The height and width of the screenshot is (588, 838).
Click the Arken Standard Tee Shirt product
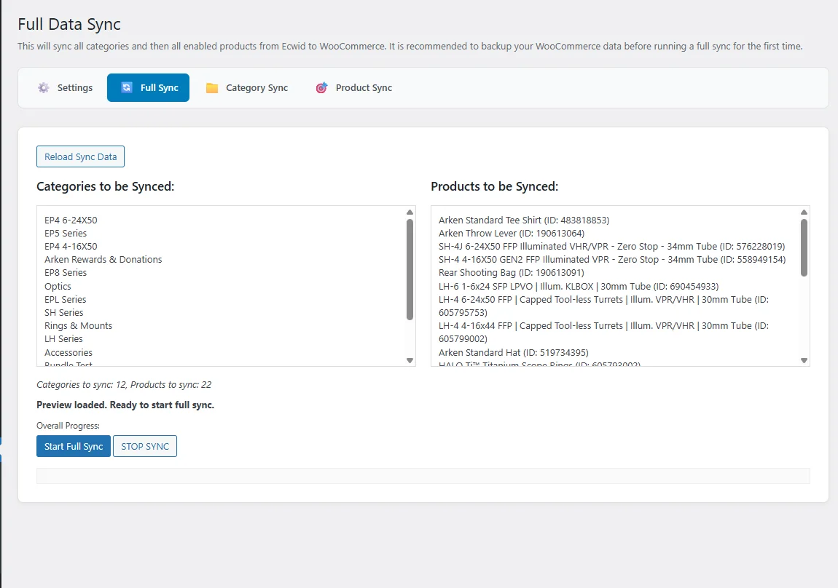point(524,220)
